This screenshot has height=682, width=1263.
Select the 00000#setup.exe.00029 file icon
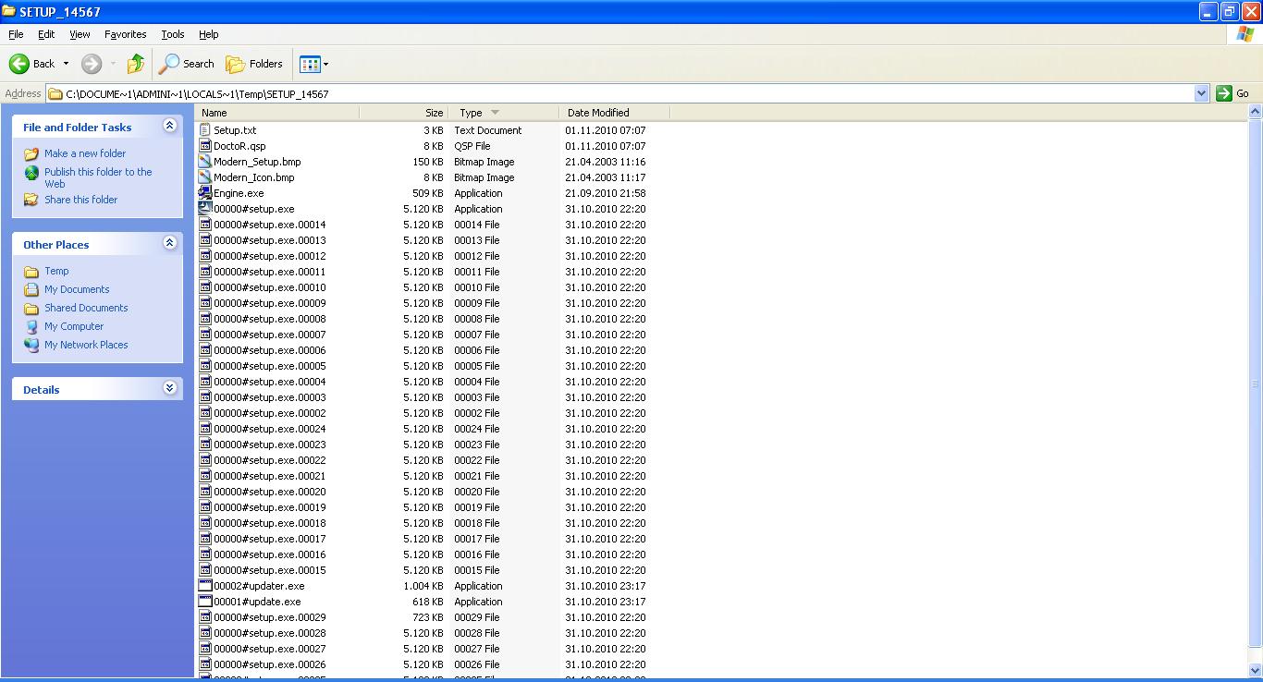point(205,617)
